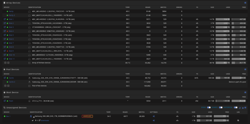Click 'Pool of two devices' summary text
The width and height of the screenshot is (250, 124).
click(x=39, y=86)
